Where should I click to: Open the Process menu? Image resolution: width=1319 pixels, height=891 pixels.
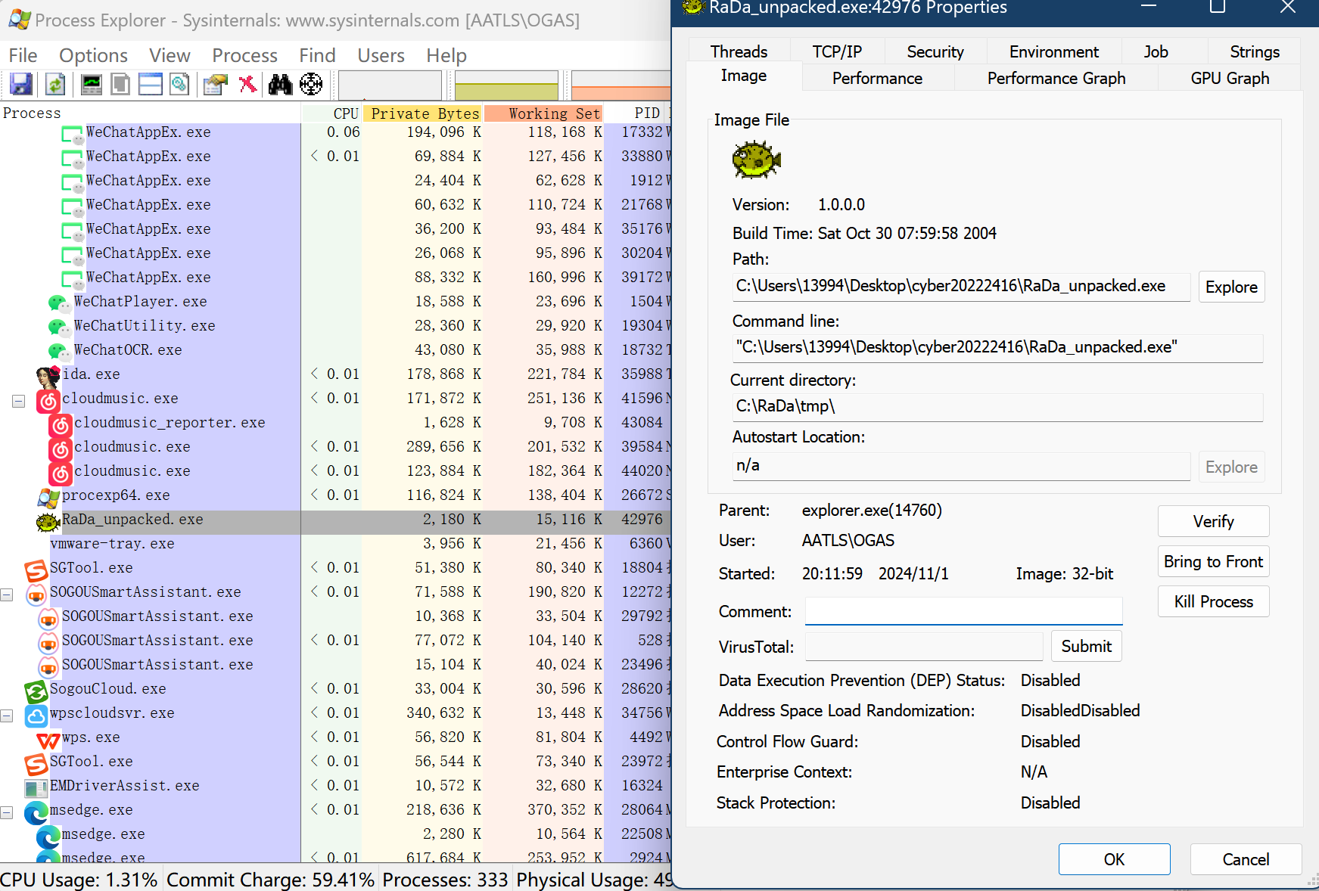pyautogui.click(x=244, y=55)
